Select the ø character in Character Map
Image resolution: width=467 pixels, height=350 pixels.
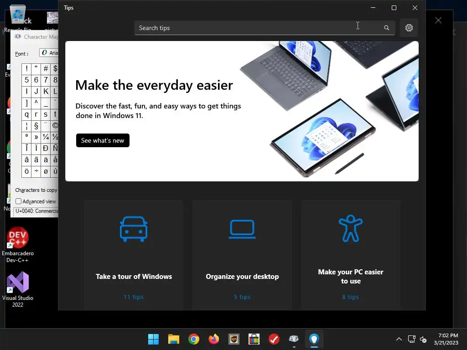tap(46, 171)
